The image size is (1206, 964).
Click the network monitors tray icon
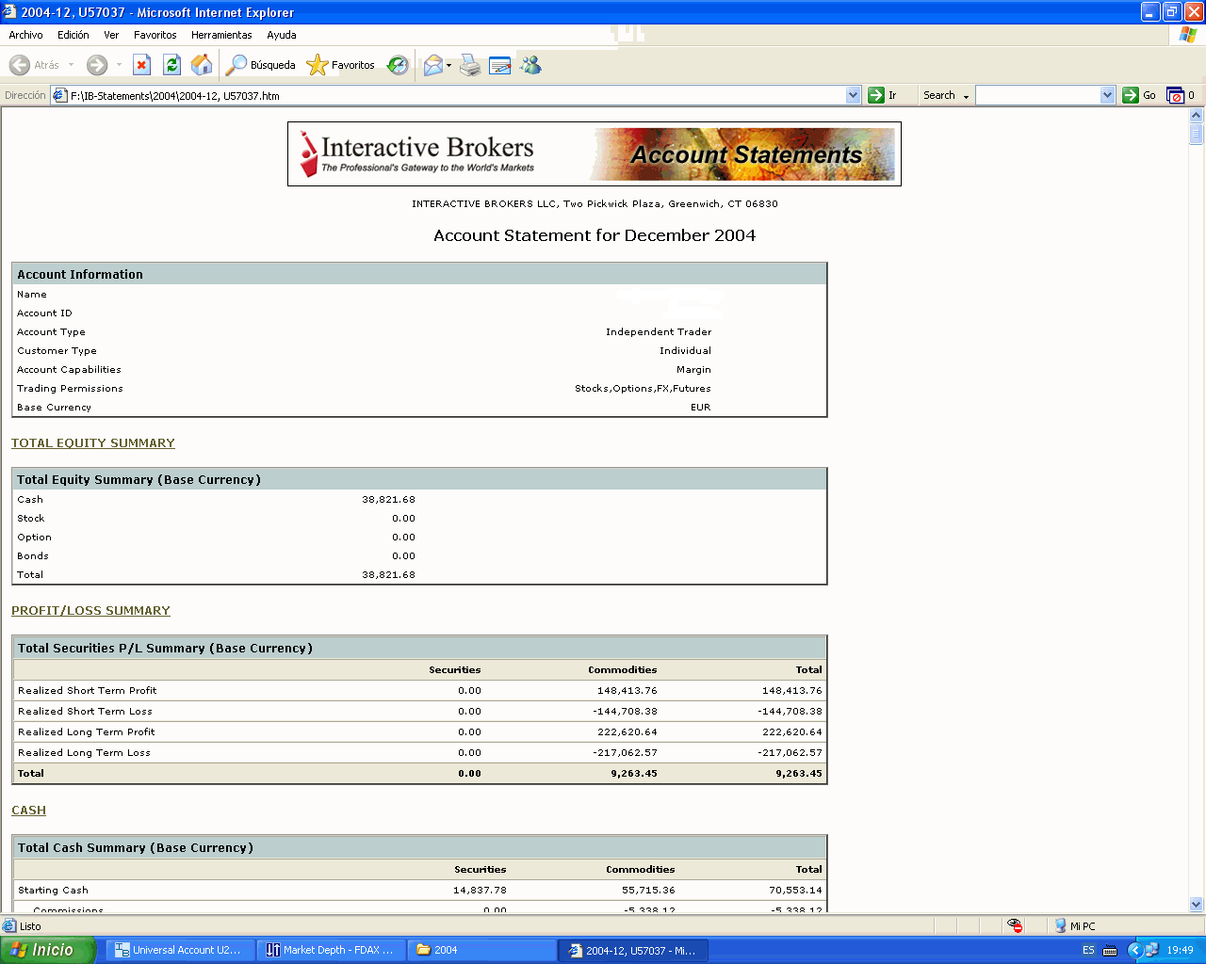pyautogui.click(x=1151, y=950)
